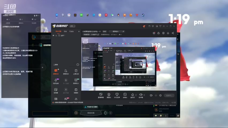This screenshot has height=128, width=228.
Task: Open the notification bell in the stream companion
Action: click(168, 33)
